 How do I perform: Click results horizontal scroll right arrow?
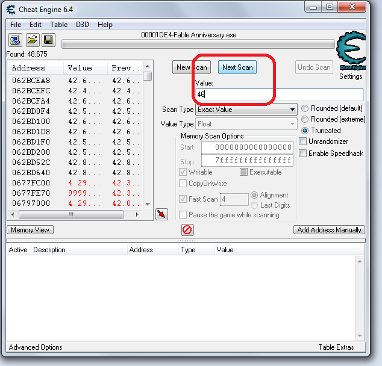click(137, 215)
